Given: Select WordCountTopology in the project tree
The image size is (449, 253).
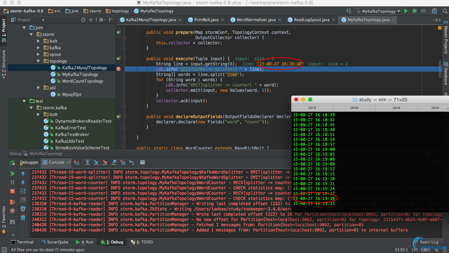Looking at the screenshot, I should click(x=83, y=81).
